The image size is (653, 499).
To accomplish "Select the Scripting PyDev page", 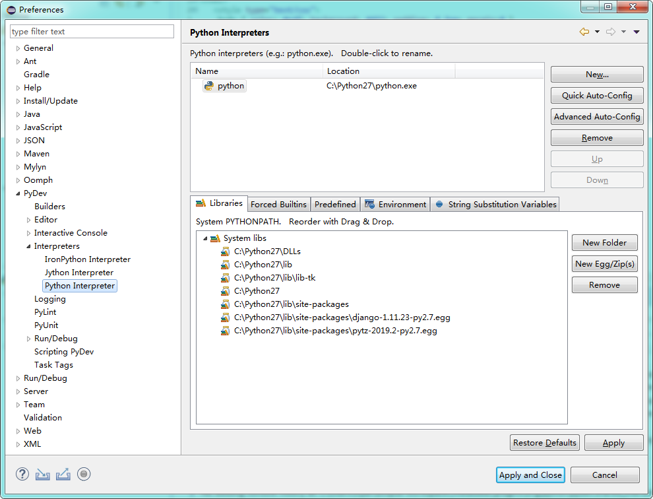I will click(64, 352).
